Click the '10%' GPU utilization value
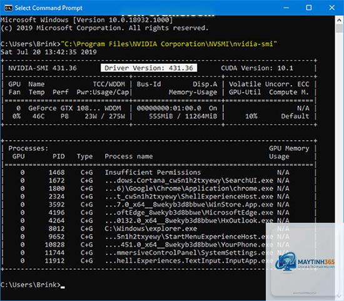 coord(251,116)
